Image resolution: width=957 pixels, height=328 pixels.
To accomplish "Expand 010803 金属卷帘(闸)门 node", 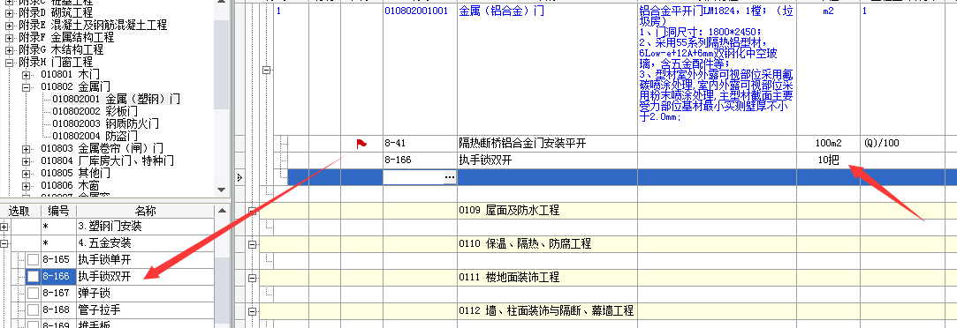I will click(27, 148).
